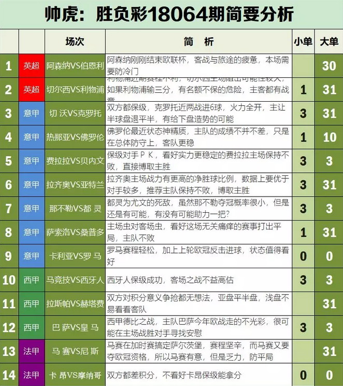This screenshot has width=343, height=386.
Task: Click row number 1 cell
Action: pyautogui.click(x=9, y=66)
